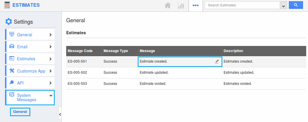Collapse the left sidebar panel arrow
The image size is (308, 122).
coord(60,114)
